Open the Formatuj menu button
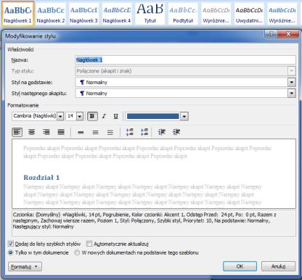This screenshot has width=302, height=280. tap(25, 267)
